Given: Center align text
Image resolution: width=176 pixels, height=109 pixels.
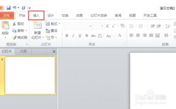Looking at the screenshot, I should pos(138,35).
